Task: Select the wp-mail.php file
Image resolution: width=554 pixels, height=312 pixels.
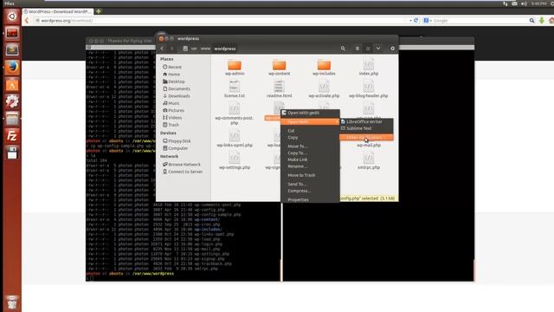Action: [x=369, y=145]
